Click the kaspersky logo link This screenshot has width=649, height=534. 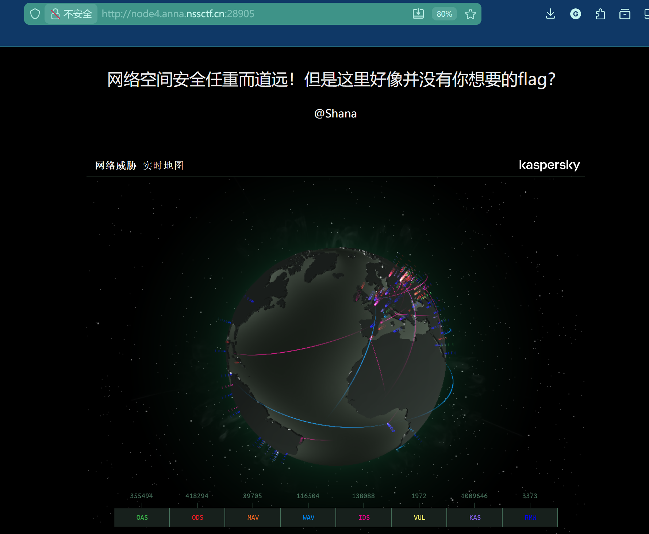pos(549,165)
